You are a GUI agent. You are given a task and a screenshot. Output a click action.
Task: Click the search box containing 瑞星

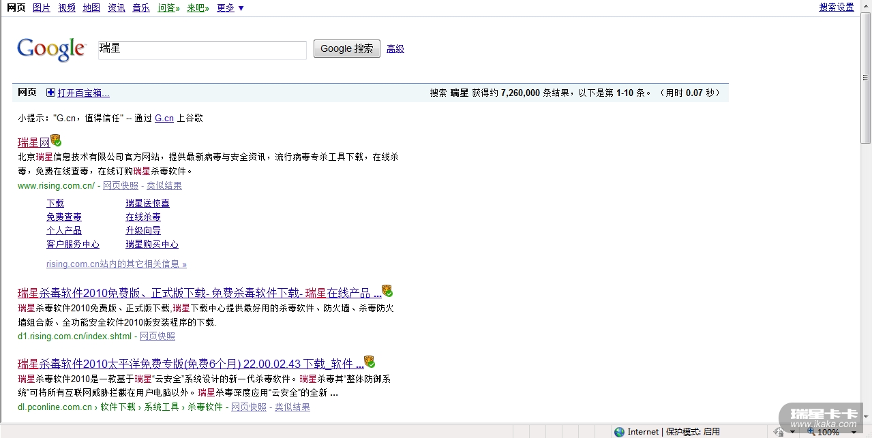pos(202,50)
